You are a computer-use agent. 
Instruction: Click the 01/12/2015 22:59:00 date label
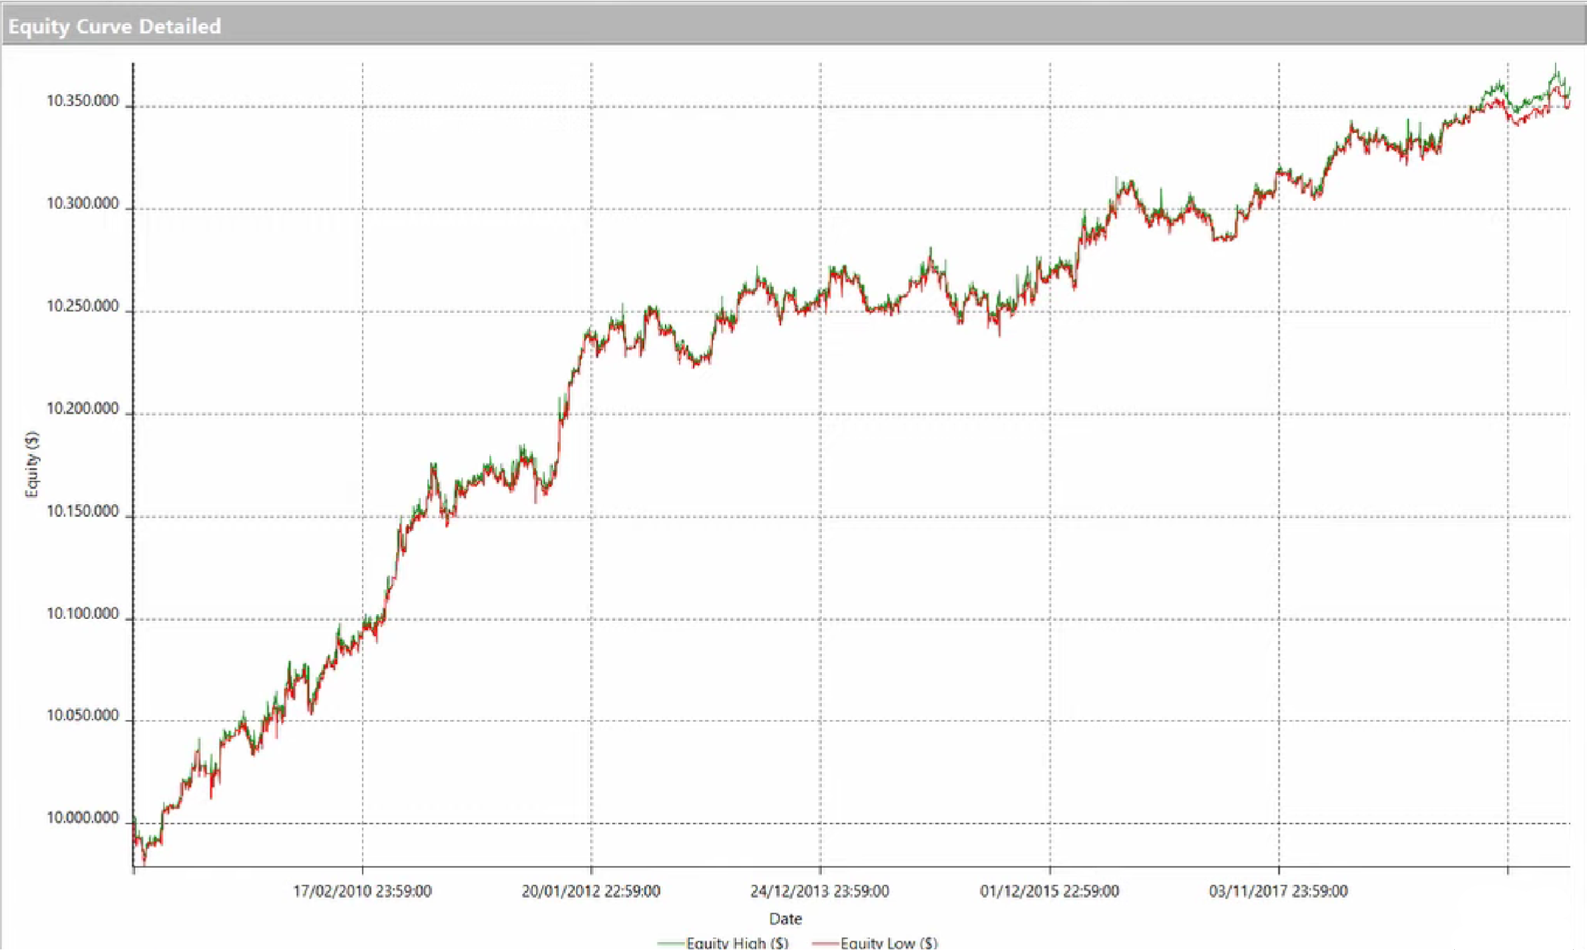click(1050, 891)
